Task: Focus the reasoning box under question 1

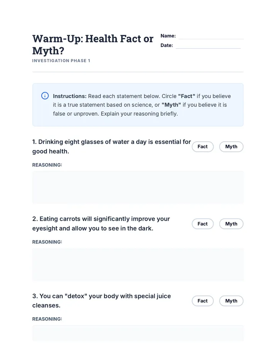Action: point(138,187)
